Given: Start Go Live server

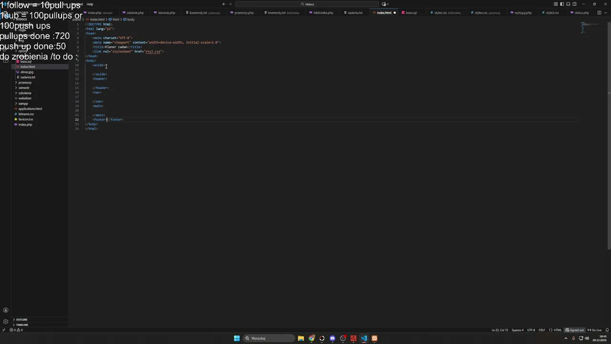Looking at the screenshot, I should [x=594, y=330].
